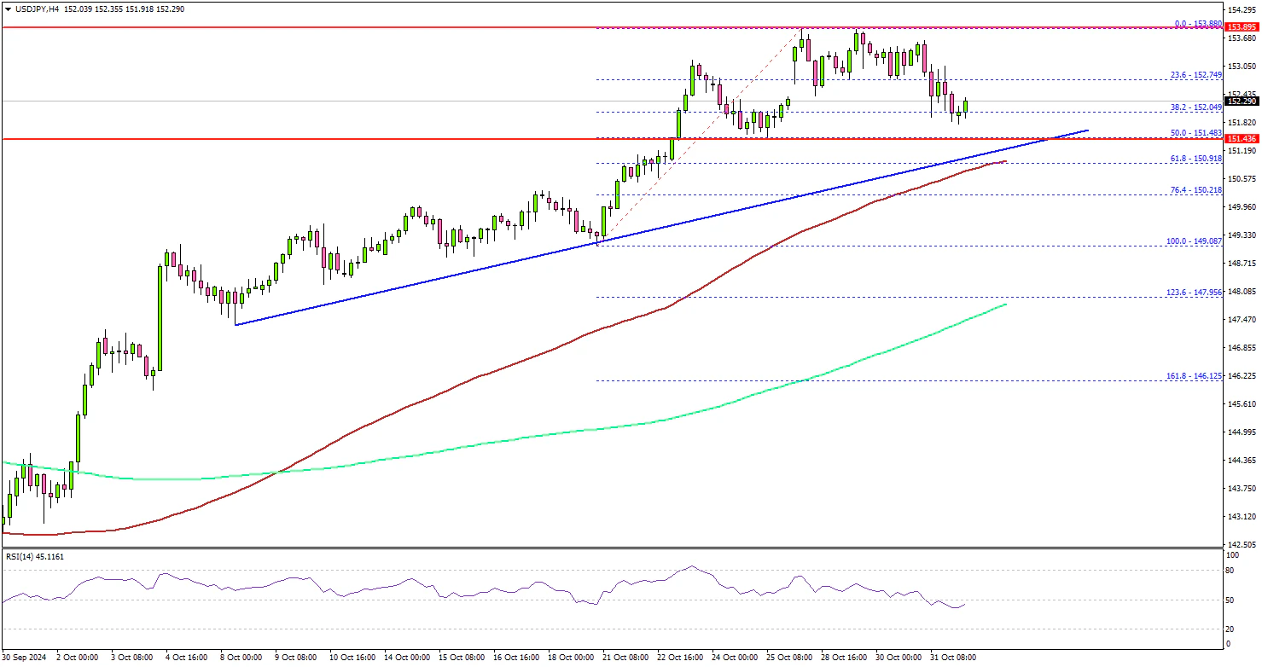Viewport: 1262px width, 667px height.
Task: Click the 151.436 red support price tag
Action: click(x=1242, y=138)
